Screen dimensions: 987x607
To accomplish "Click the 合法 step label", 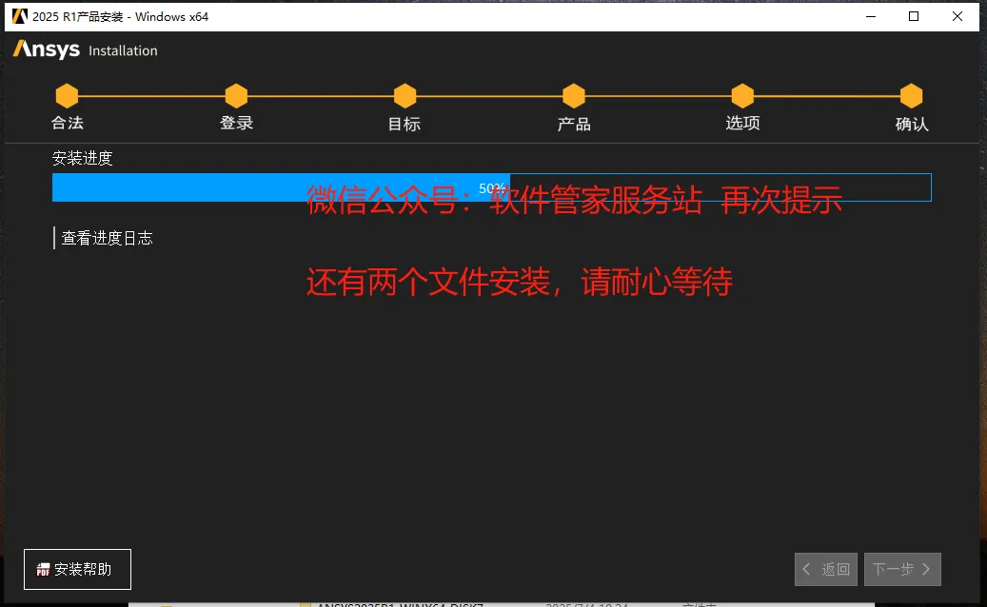I will point(68,123).
